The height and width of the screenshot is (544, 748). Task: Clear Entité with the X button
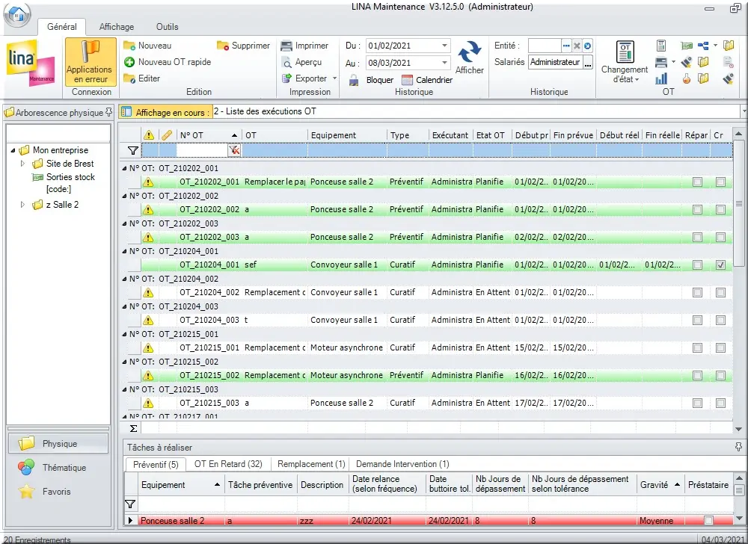click(x=577, y=46)
